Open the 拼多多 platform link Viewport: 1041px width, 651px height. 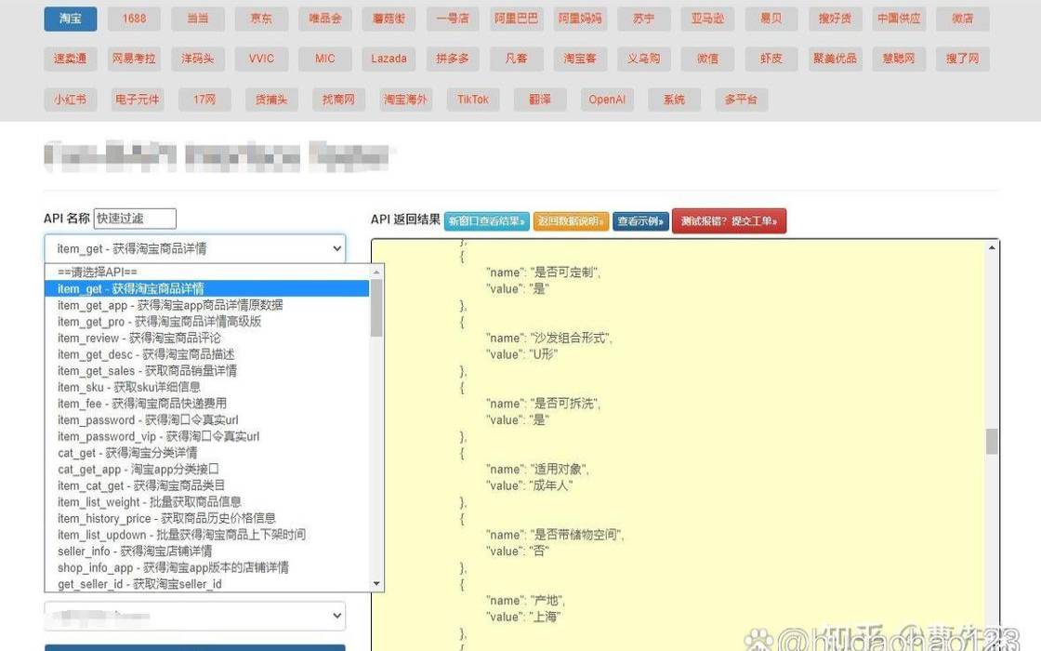(x=452, y=58)
